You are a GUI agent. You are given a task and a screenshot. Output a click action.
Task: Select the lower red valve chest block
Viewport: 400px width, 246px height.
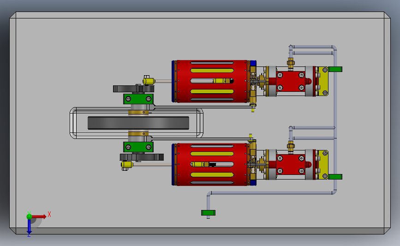click(291, 165)
